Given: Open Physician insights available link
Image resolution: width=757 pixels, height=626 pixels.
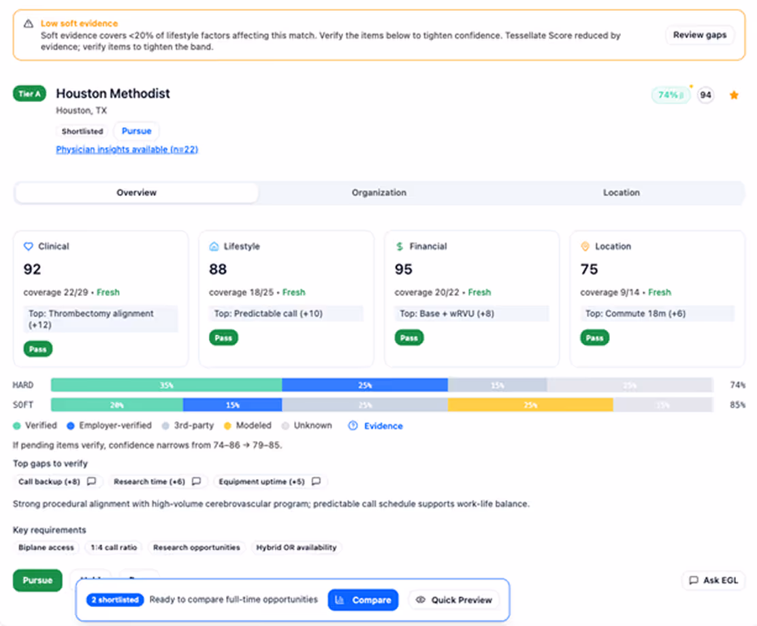Looking at the screenshot, I should tap(127, 150).
